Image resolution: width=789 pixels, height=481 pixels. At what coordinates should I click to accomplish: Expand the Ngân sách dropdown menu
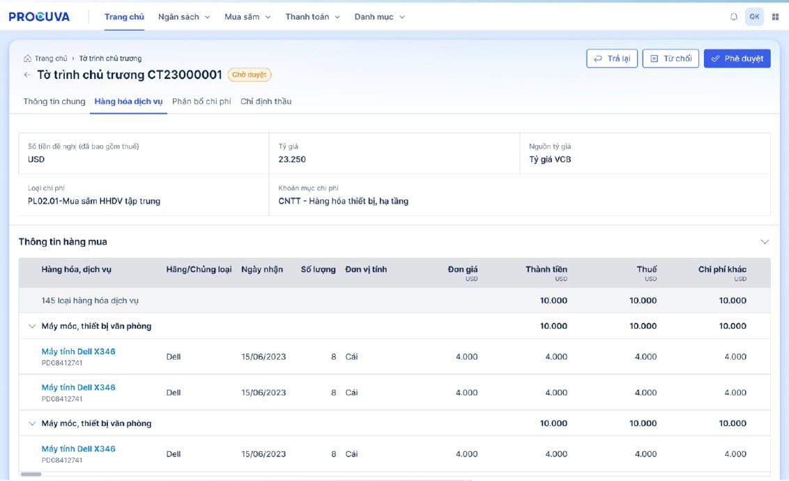tap(184, 17)
